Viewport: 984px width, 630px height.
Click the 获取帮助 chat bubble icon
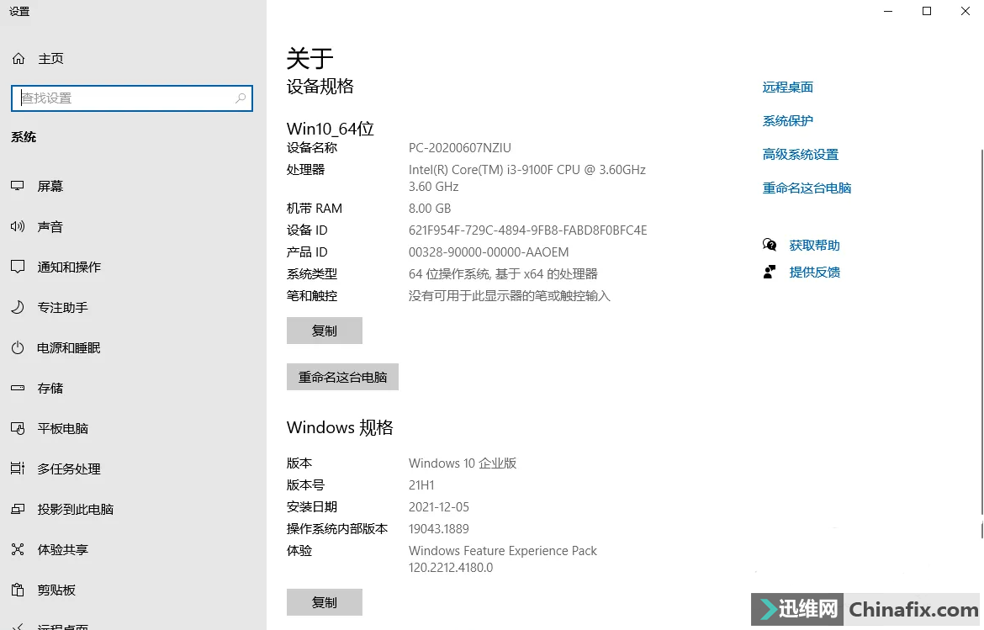tap(770, 245)
